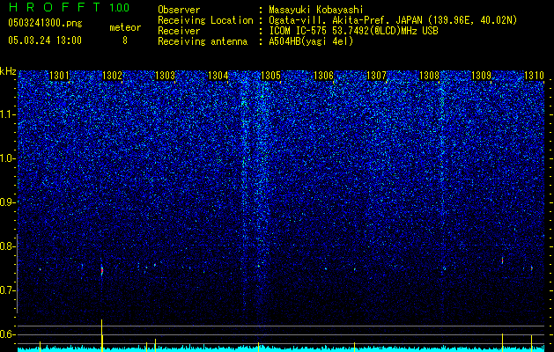
Task: Click the 1.0 kHz frequency axis label
Action: 8,158
